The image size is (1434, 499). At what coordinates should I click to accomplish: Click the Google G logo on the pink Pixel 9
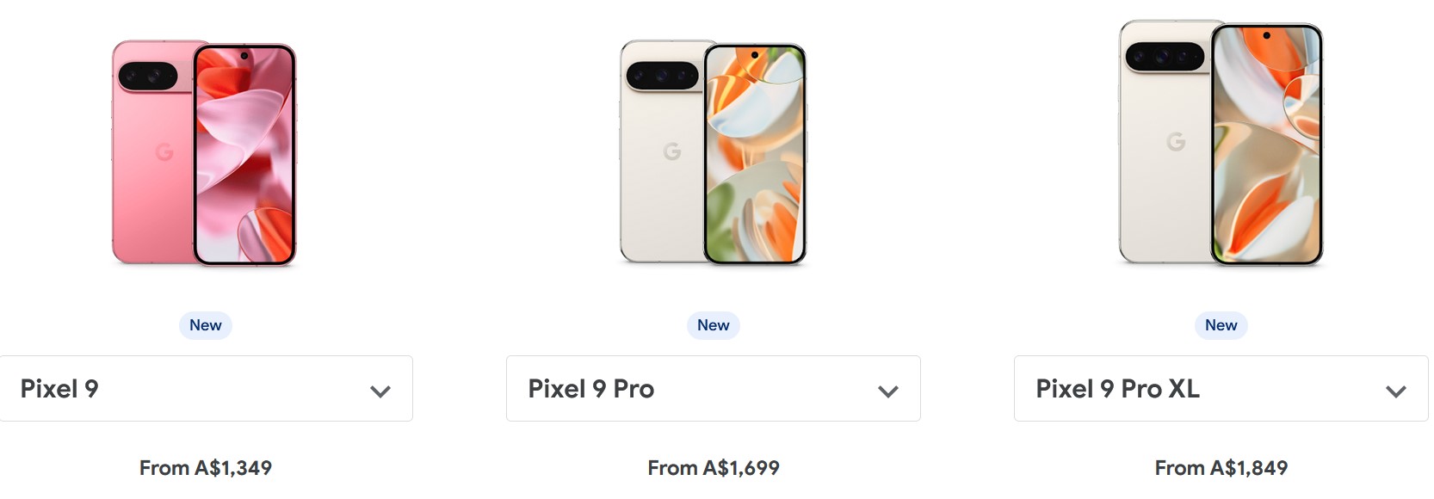[x=164, y=152]
